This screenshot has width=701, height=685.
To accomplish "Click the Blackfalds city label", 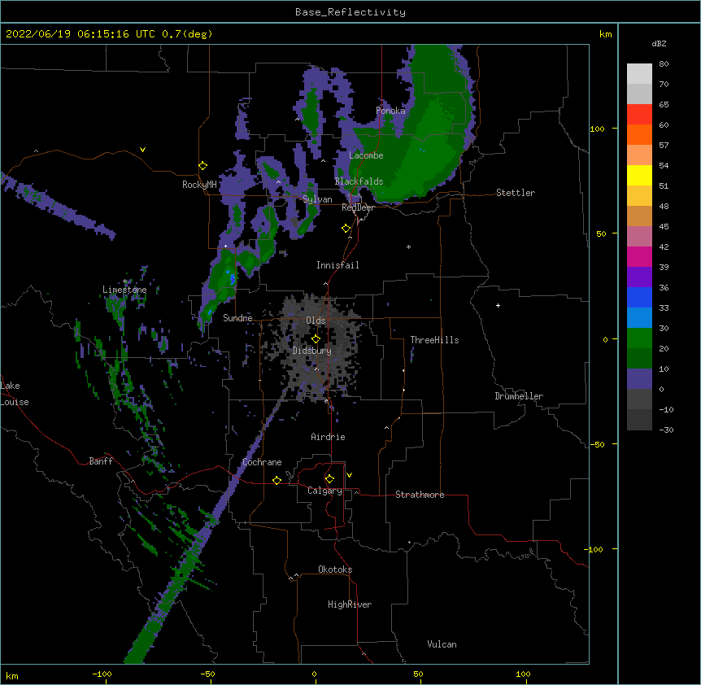I will 359,181.
